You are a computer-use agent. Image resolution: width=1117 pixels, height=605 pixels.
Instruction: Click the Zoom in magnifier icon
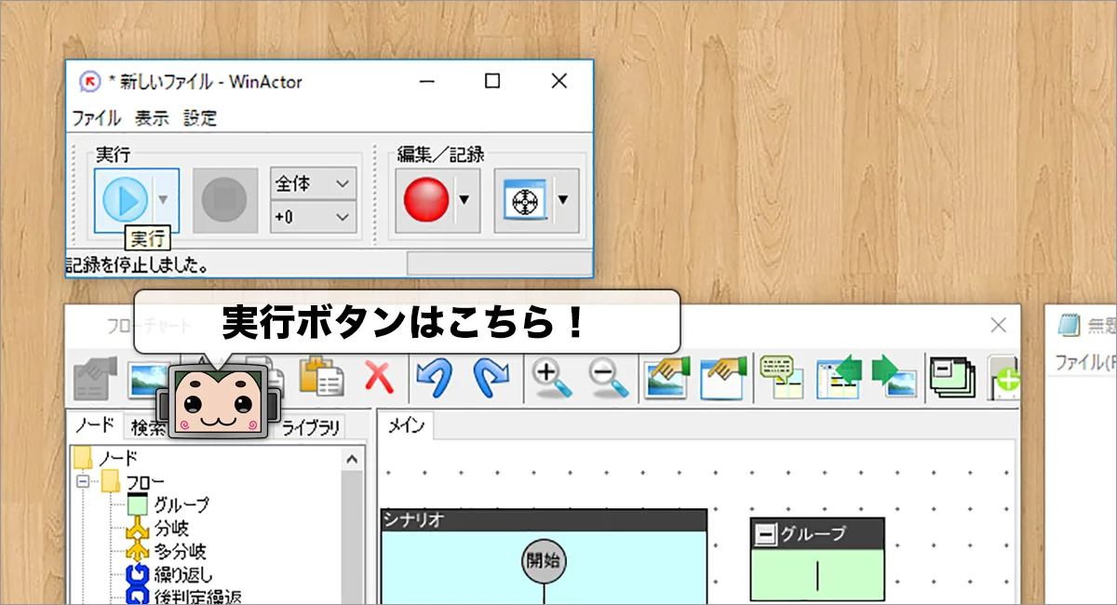point(551,376)
